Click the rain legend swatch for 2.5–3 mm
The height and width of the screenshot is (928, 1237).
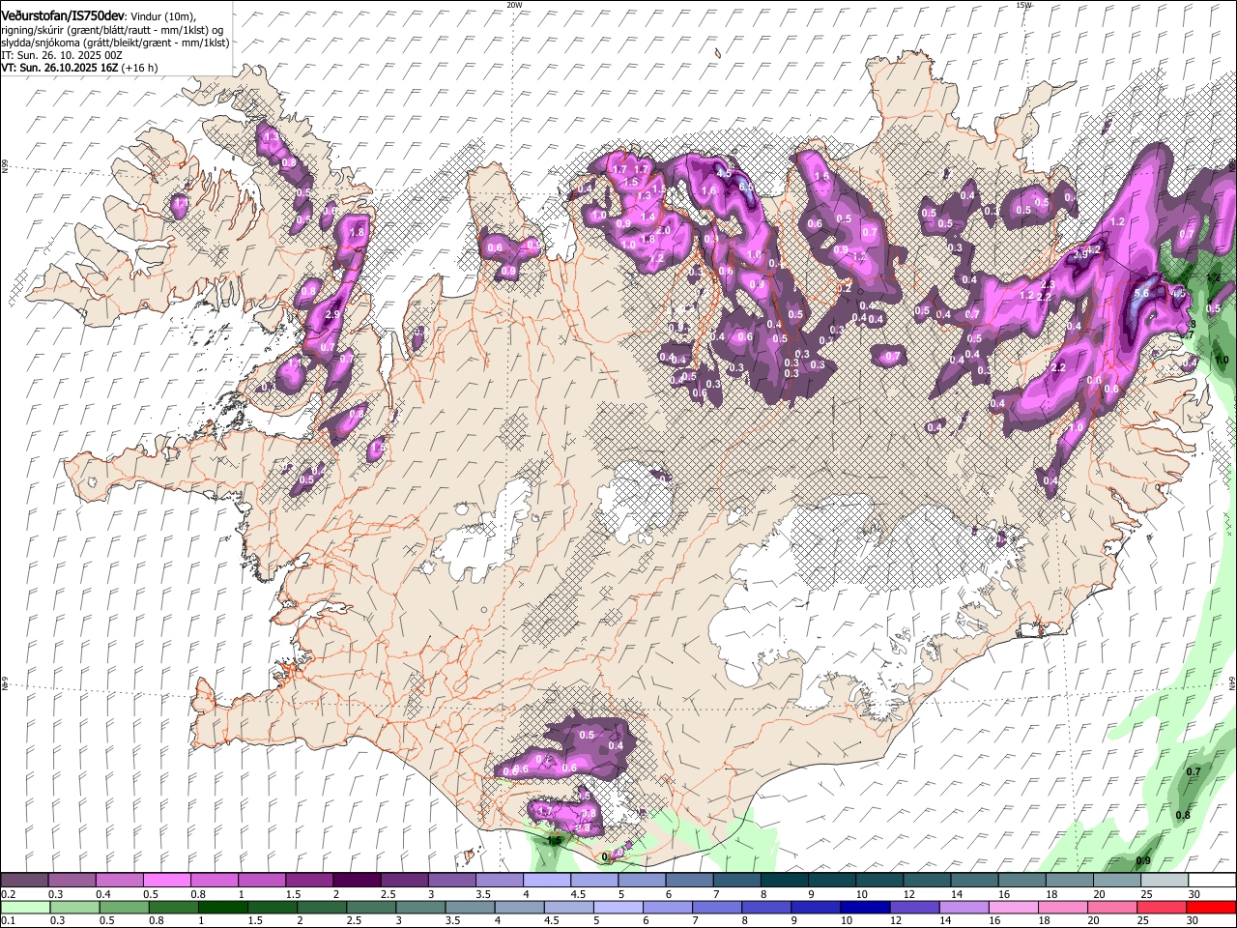click(371, 907)
